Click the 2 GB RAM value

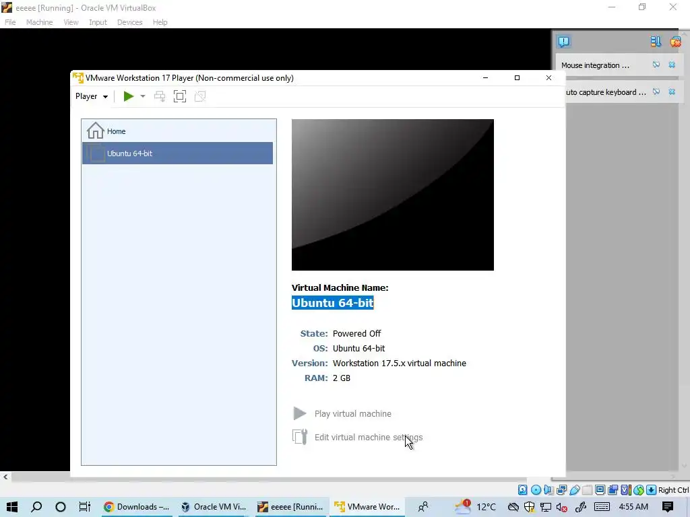(x=342, y=378)
